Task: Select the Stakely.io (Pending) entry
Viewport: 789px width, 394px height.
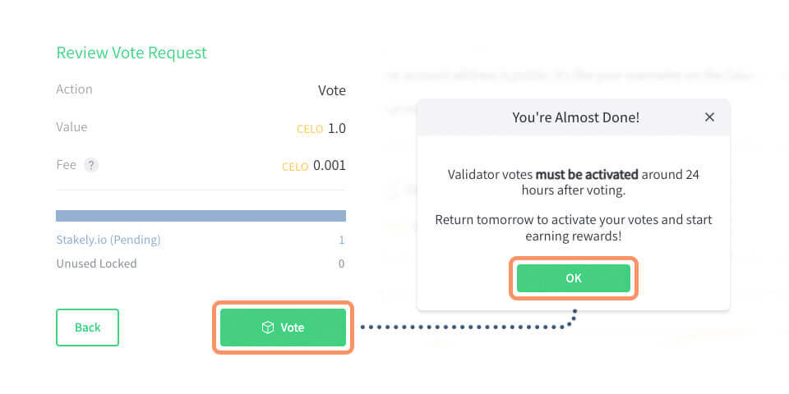Action: point(108,241)
